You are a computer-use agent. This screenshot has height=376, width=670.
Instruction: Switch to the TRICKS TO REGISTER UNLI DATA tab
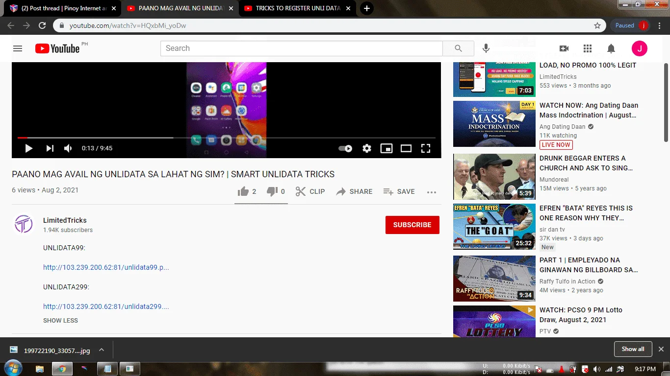[x=296, y=8]
